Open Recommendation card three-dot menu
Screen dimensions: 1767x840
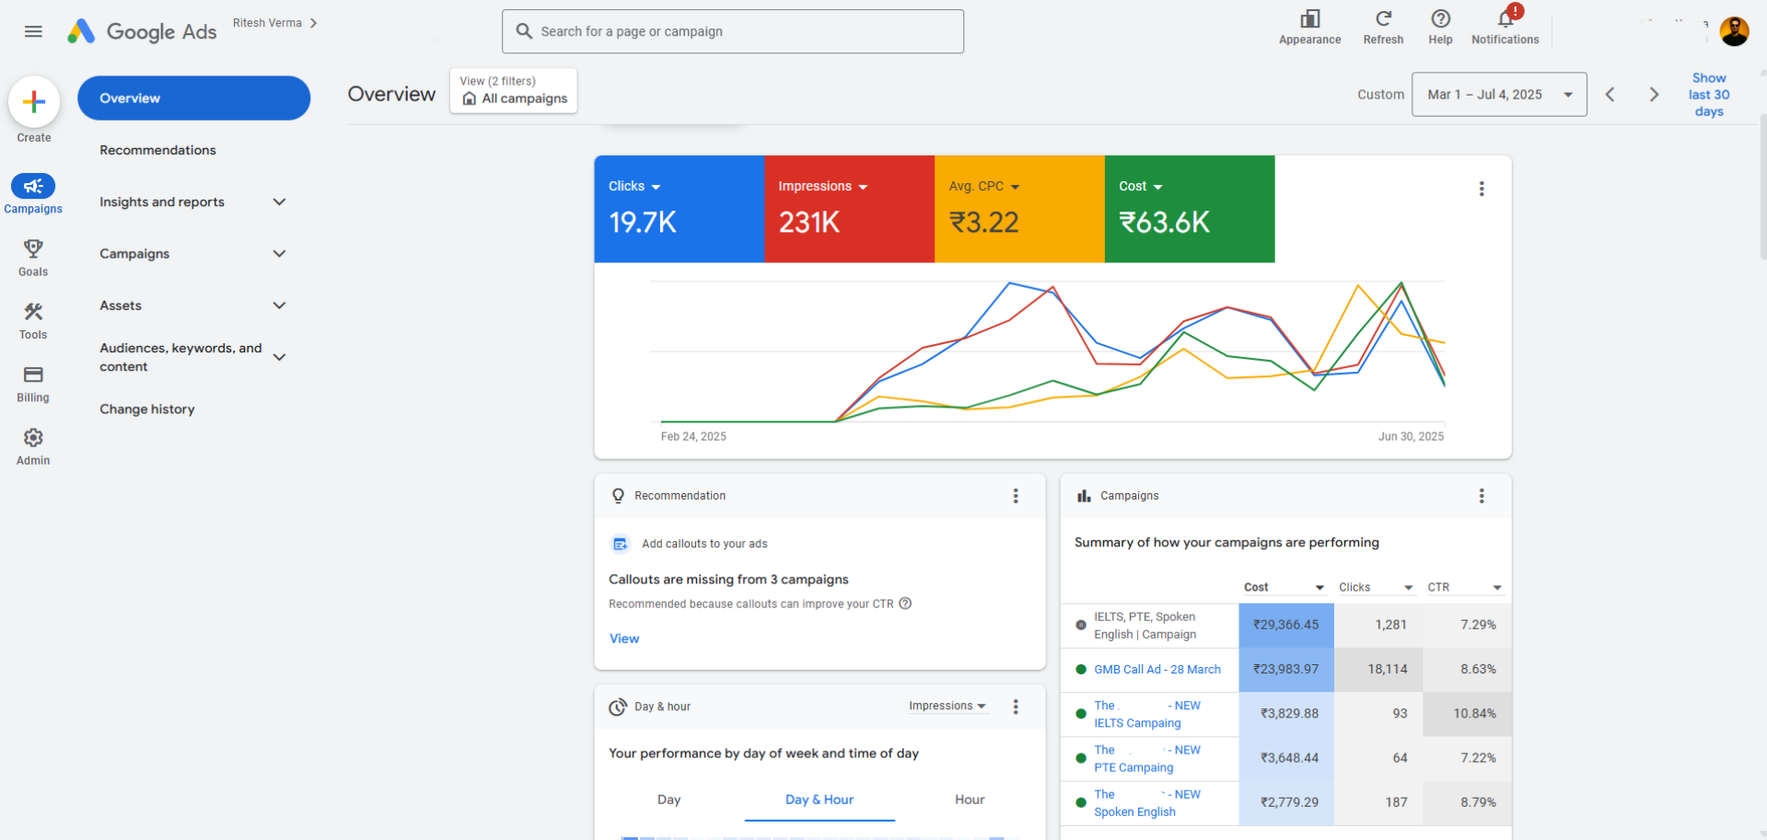pos(1016,496)
